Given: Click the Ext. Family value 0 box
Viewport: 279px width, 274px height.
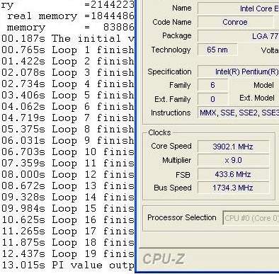Looking at the screenshot, I should pyautogui.click(x=212, y=99).
